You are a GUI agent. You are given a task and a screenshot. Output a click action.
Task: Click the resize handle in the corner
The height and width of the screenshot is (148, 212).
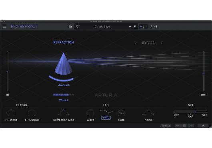click(x=210, y=126)
